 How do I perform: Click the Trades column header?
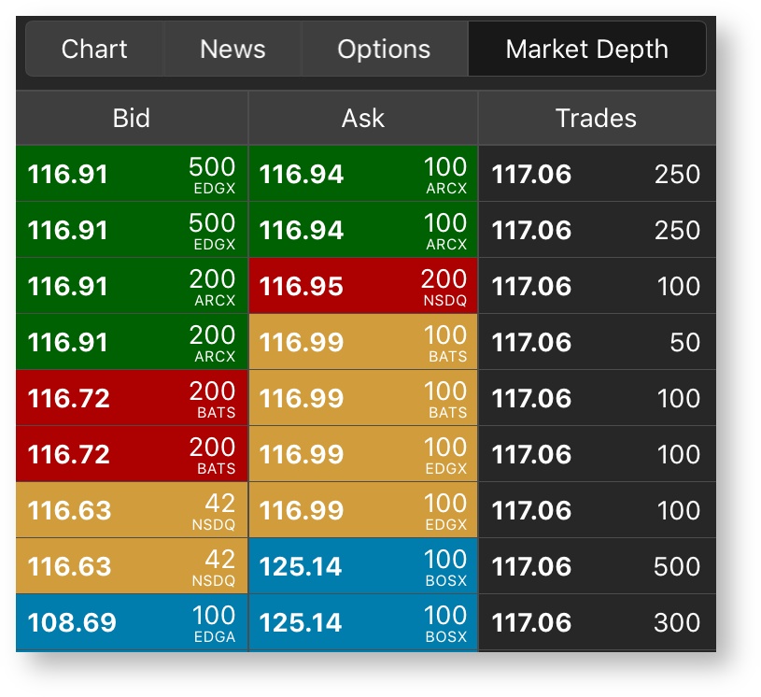coord(597,118)
